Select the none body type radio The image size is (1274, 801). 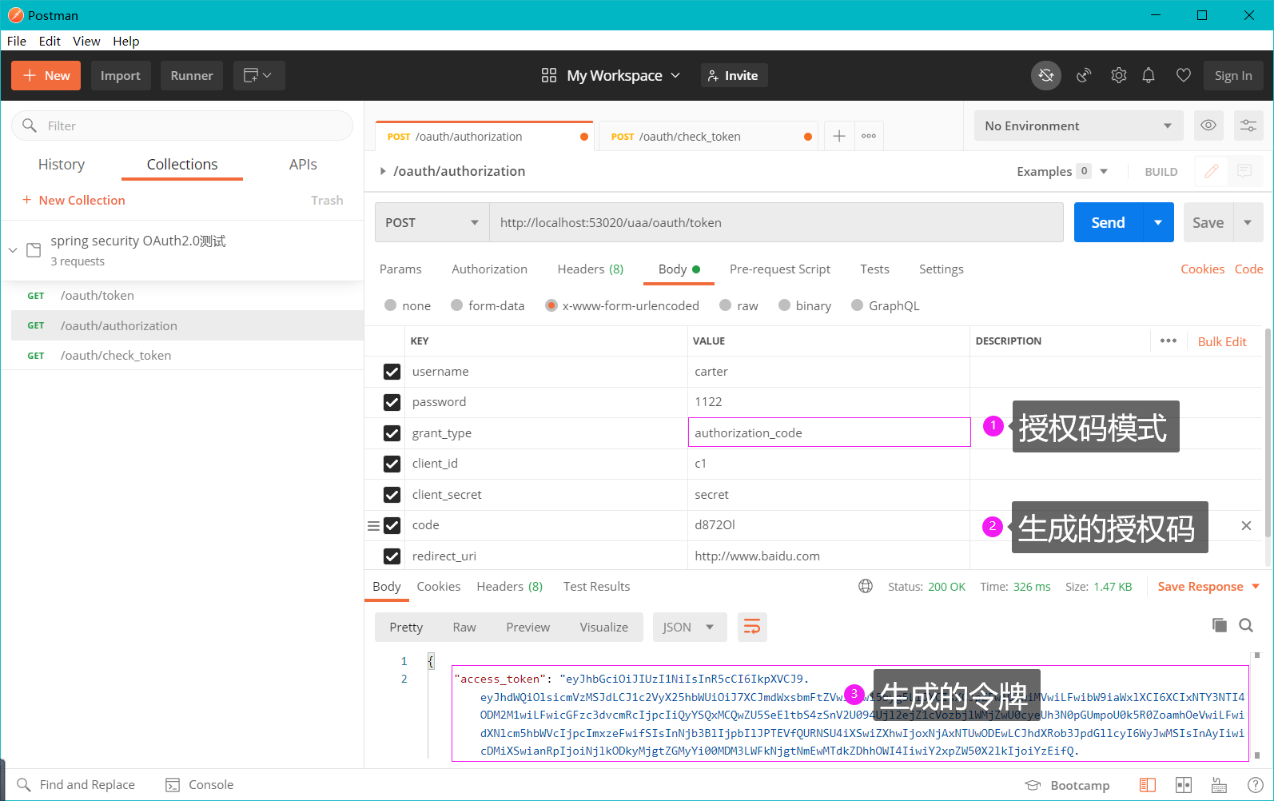[x=390, y=305]
